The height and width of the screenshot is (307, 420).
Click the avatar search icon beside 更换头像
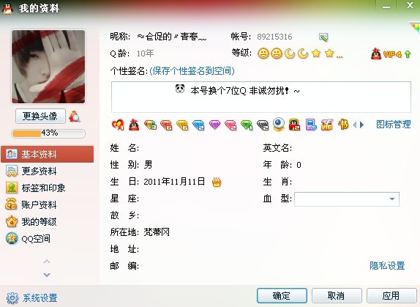point(75,116)
